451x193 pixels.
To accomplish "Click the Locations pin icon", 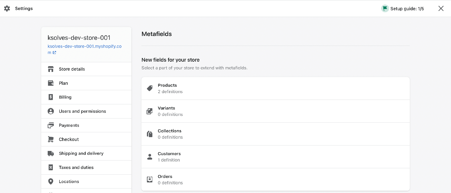I will 51,181.
